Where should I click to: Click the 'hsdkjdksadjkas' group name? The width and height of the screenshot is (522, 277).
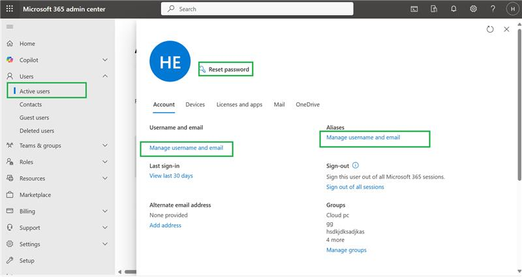(345, 231)
